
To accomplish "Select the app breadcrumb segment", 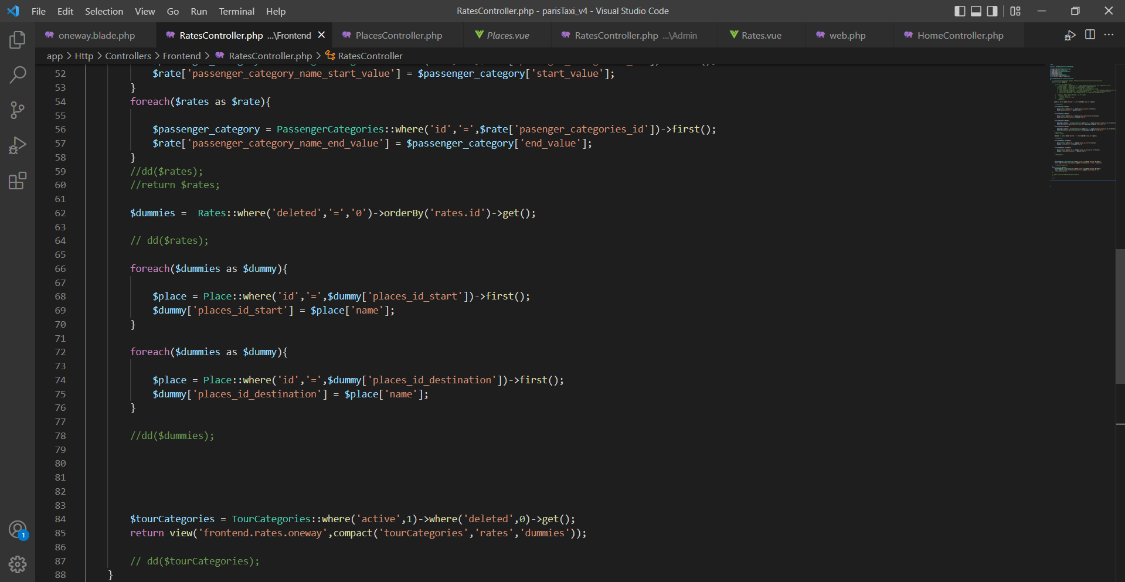I will [55, 56].
